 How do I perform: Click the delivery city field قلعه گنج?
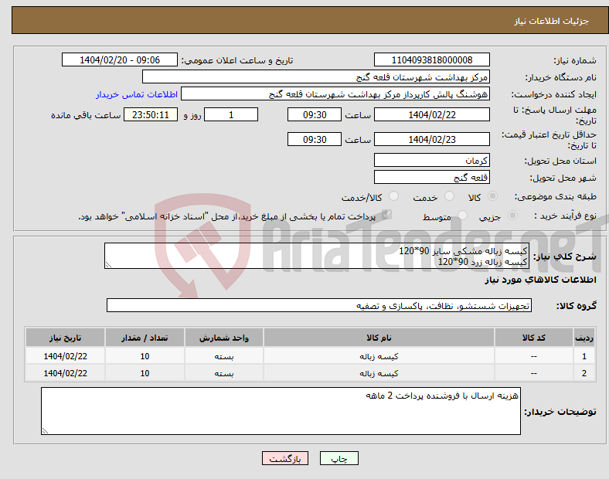[x=432, y=177]
